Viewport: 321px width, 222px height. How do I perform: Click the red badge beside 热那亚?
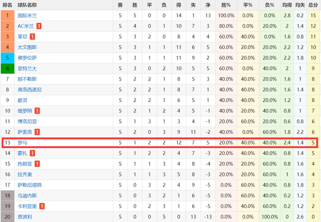pos(37,164)
